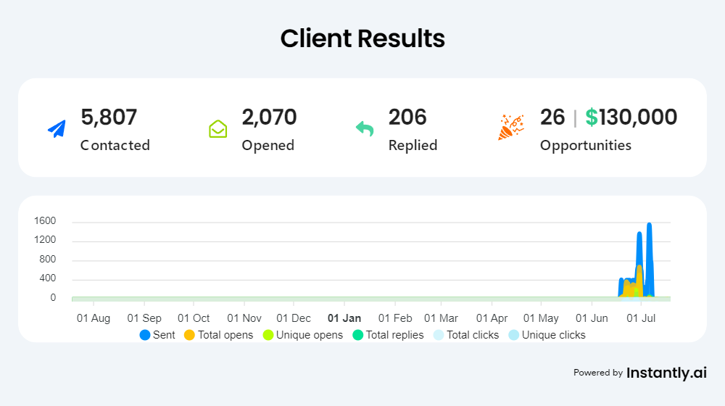Click the blue paper plane Contacted icon

57,129
